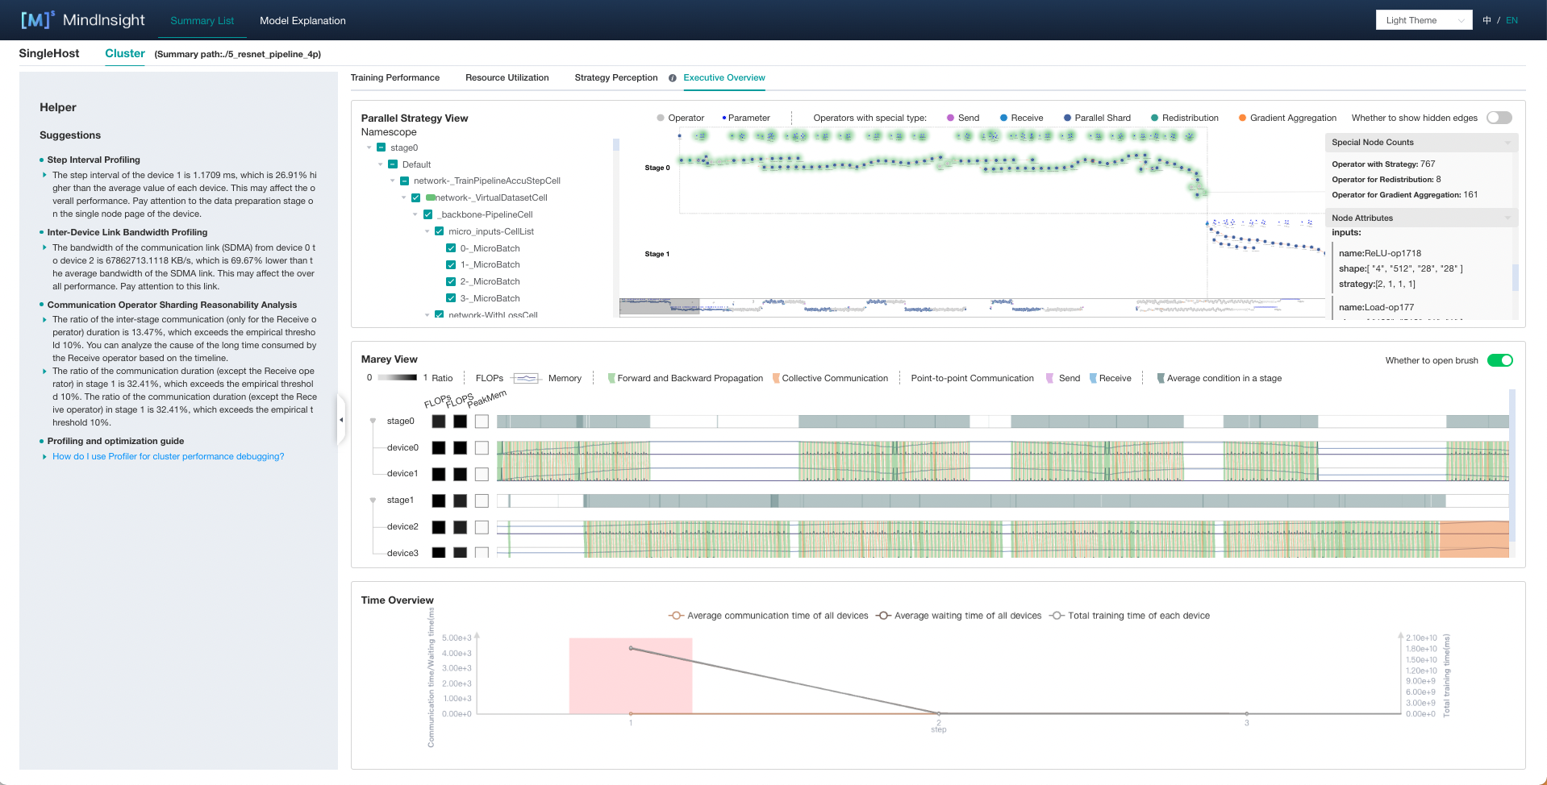The image size is (1547, 785).
Task: Click the average waiting time legend marker
Action: point(883,616)
